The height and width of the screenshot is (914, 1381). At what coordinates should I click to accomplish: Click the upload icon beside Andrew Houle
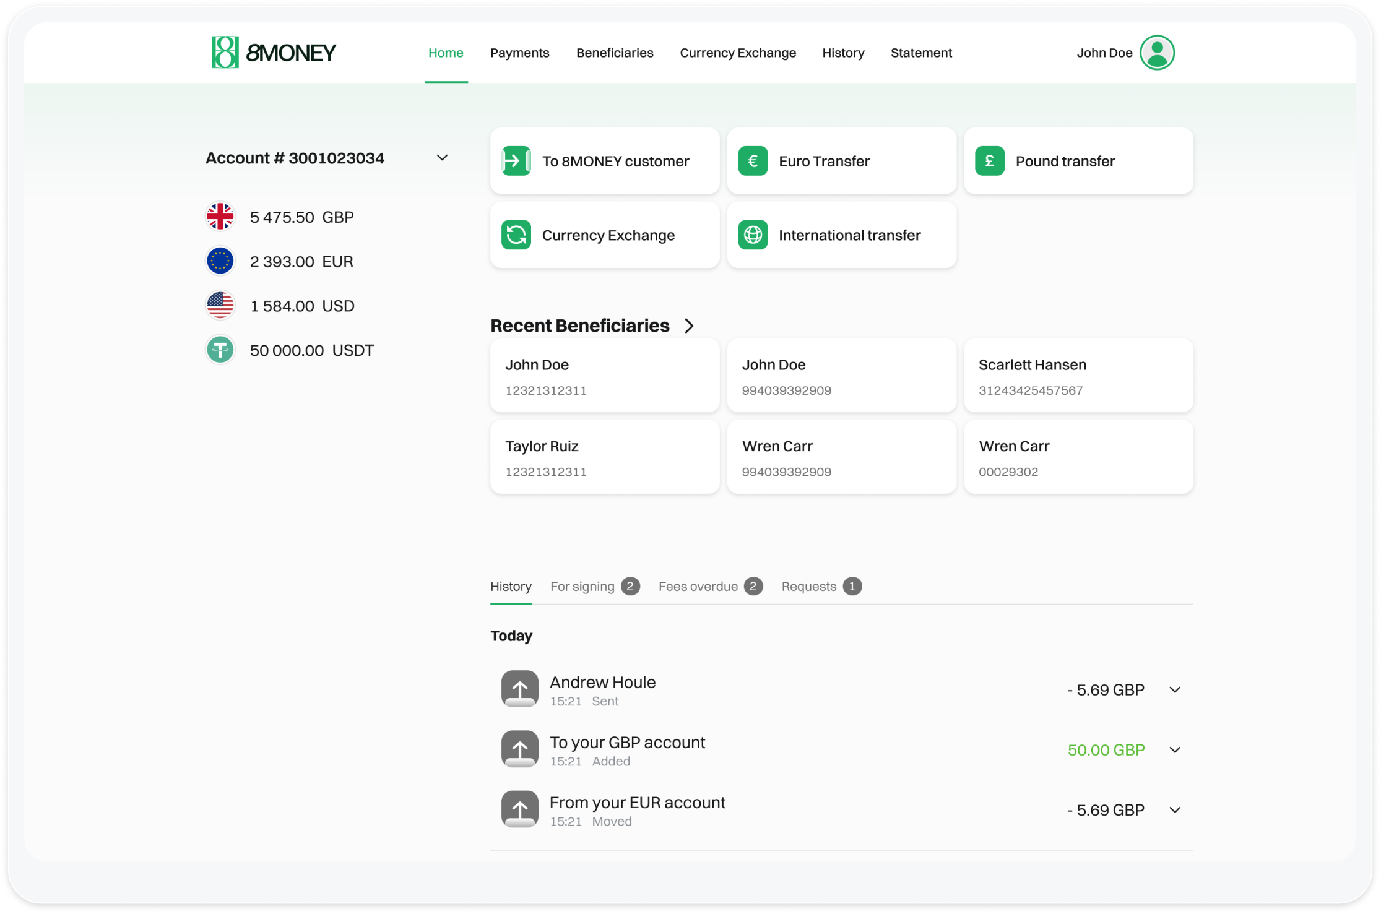click(520, 689)
